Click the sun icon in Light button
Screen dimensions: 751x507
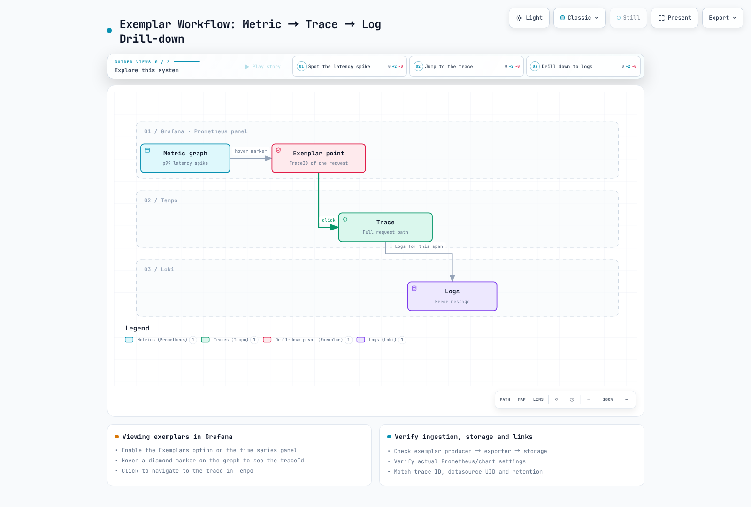tap(519, 18)
